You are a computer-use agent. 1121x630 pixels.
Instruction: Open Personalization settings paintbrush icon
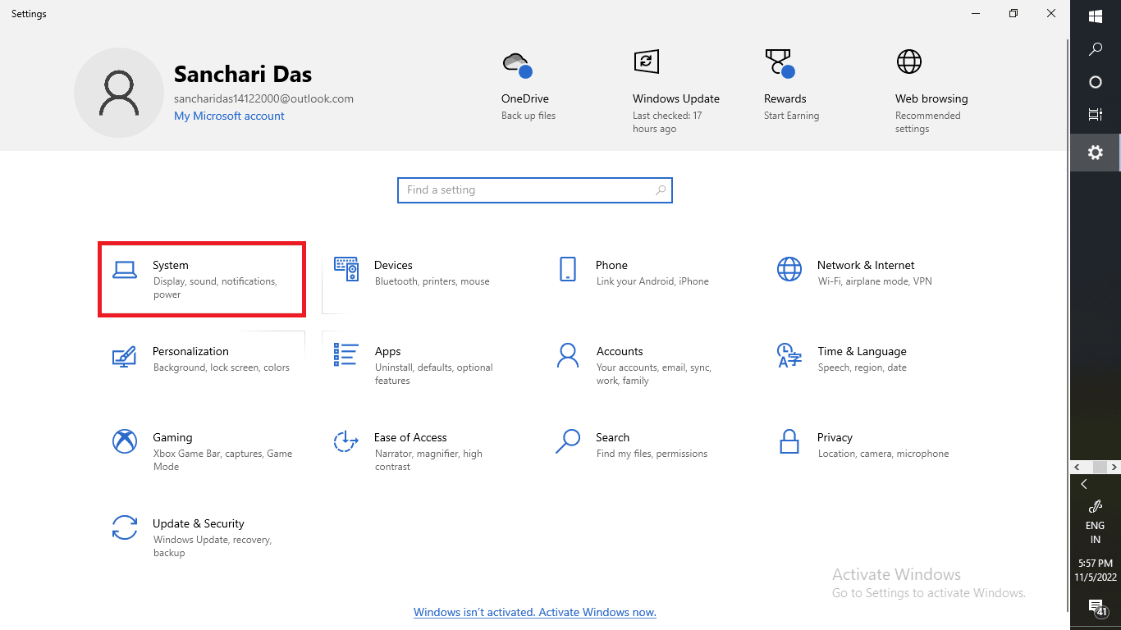coord(124,356)
